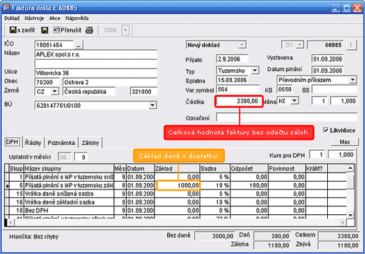Open the Nápověda menu

[x=77, y=18]
